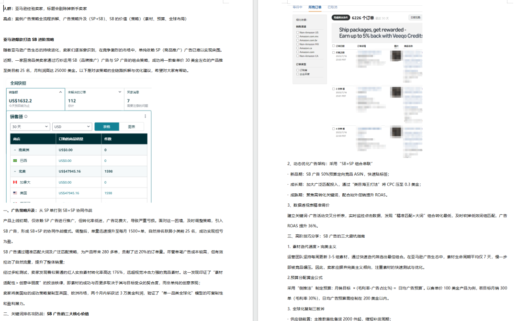Viewport: 517px width, 321px height.
Task: Check the Non-Amazon CA channel filter
Action: click(297, 56)
